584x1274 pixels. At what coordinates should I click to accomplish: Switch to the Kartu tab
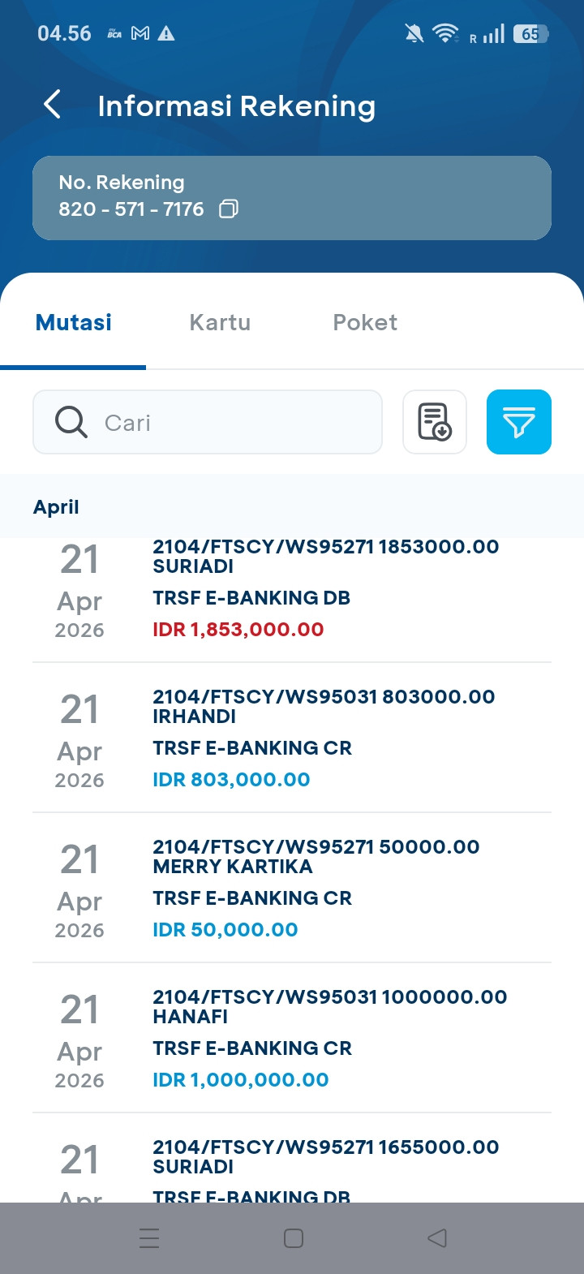(220, 322)
